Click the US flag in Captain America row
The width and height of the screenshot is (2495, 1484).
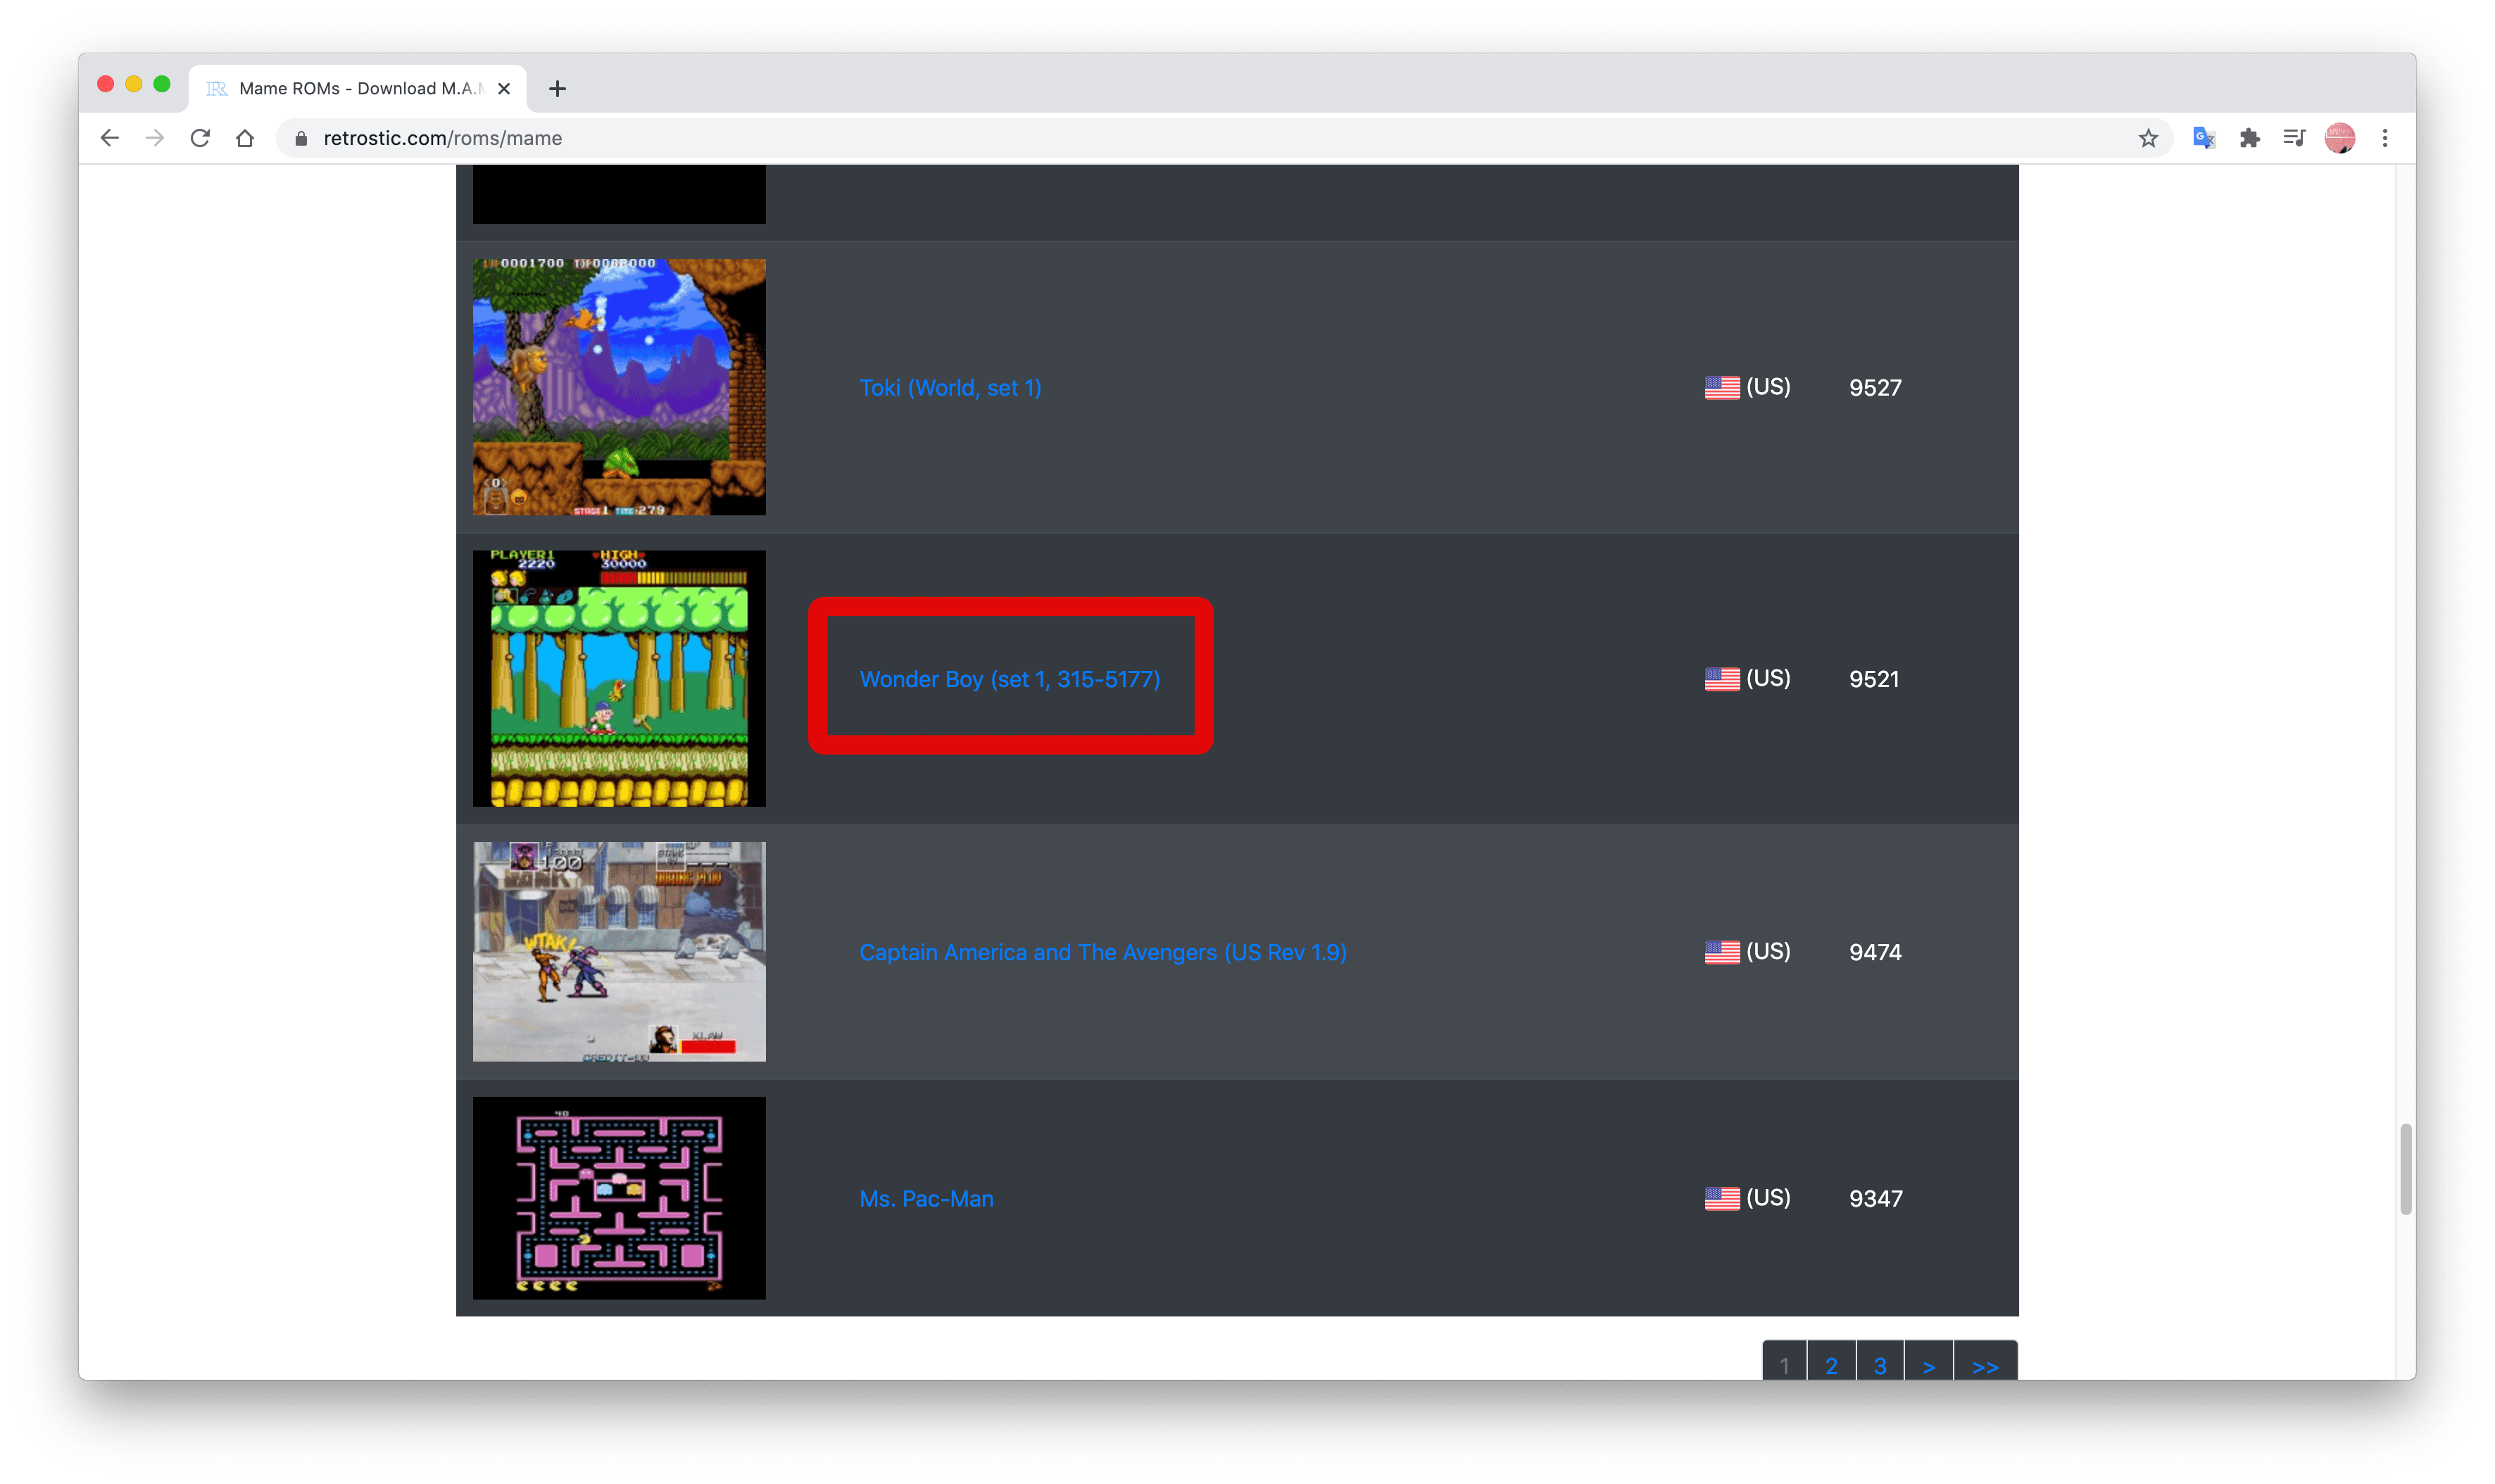click(x=1722, y=953)
